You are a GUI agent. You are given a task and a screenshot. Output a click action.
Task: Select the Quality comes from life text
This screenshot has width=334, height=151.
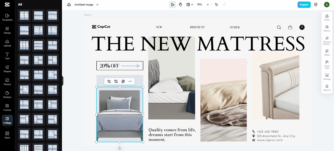pos(172,135)
